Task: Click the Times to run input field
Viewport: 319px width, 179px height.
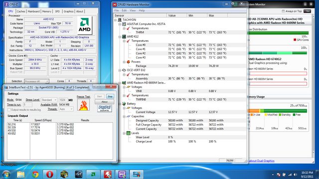Action: click(27, 105)
